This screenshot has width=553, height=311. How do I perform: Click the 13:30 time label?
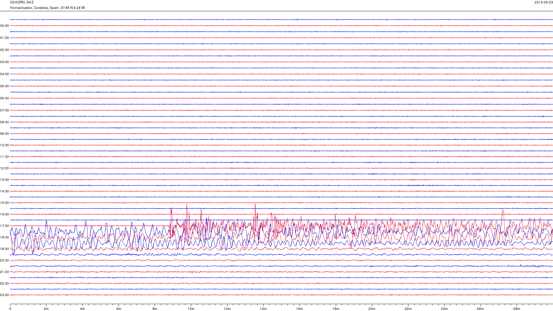click(x=5, y=180)
